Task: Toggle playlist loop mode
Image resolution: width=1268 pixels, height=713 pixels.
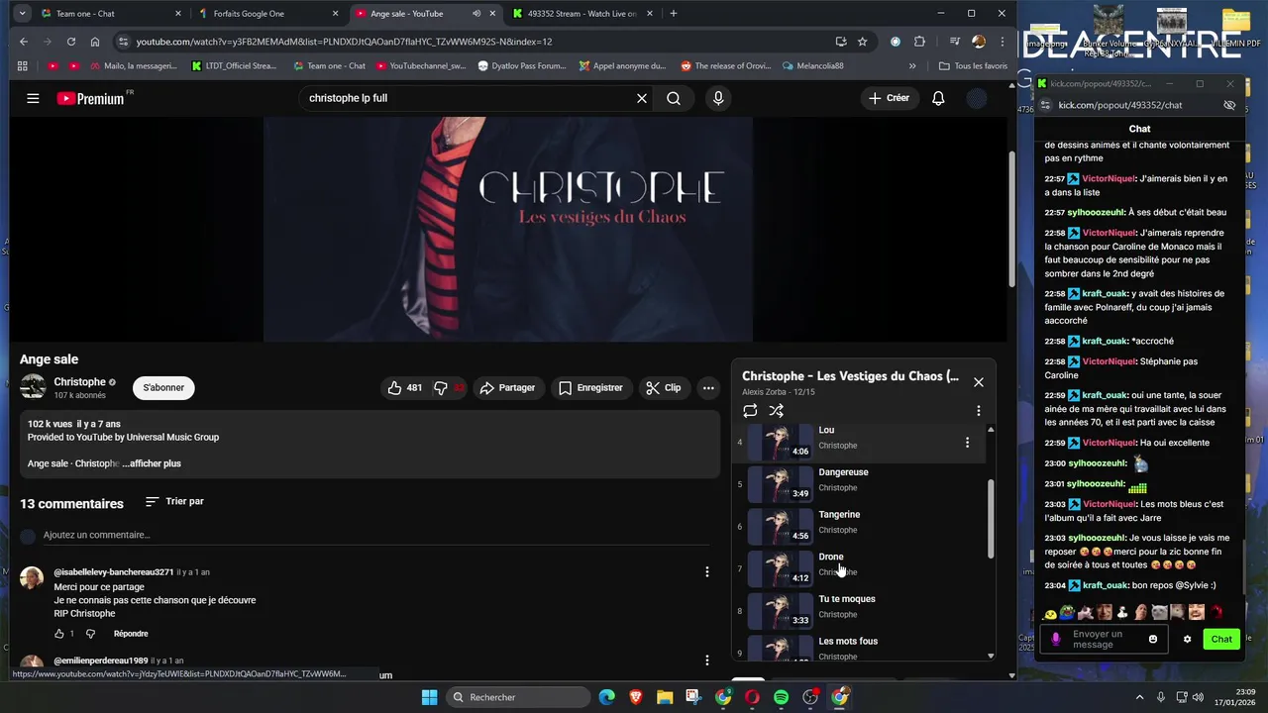Action: point(750,410)
